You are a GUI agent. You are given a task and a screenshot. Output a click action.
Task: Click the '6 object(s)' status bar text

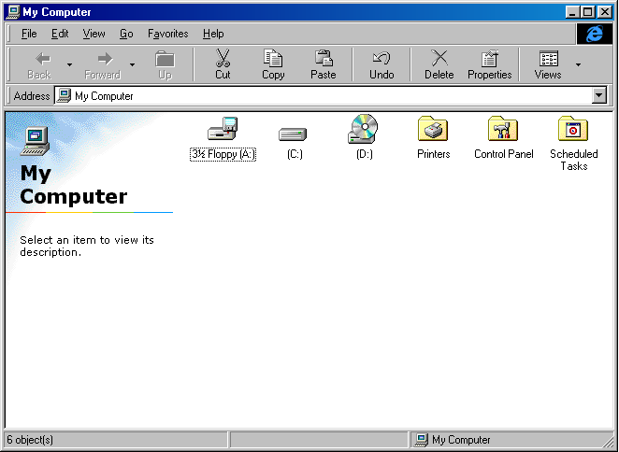[x=30, y=439]
